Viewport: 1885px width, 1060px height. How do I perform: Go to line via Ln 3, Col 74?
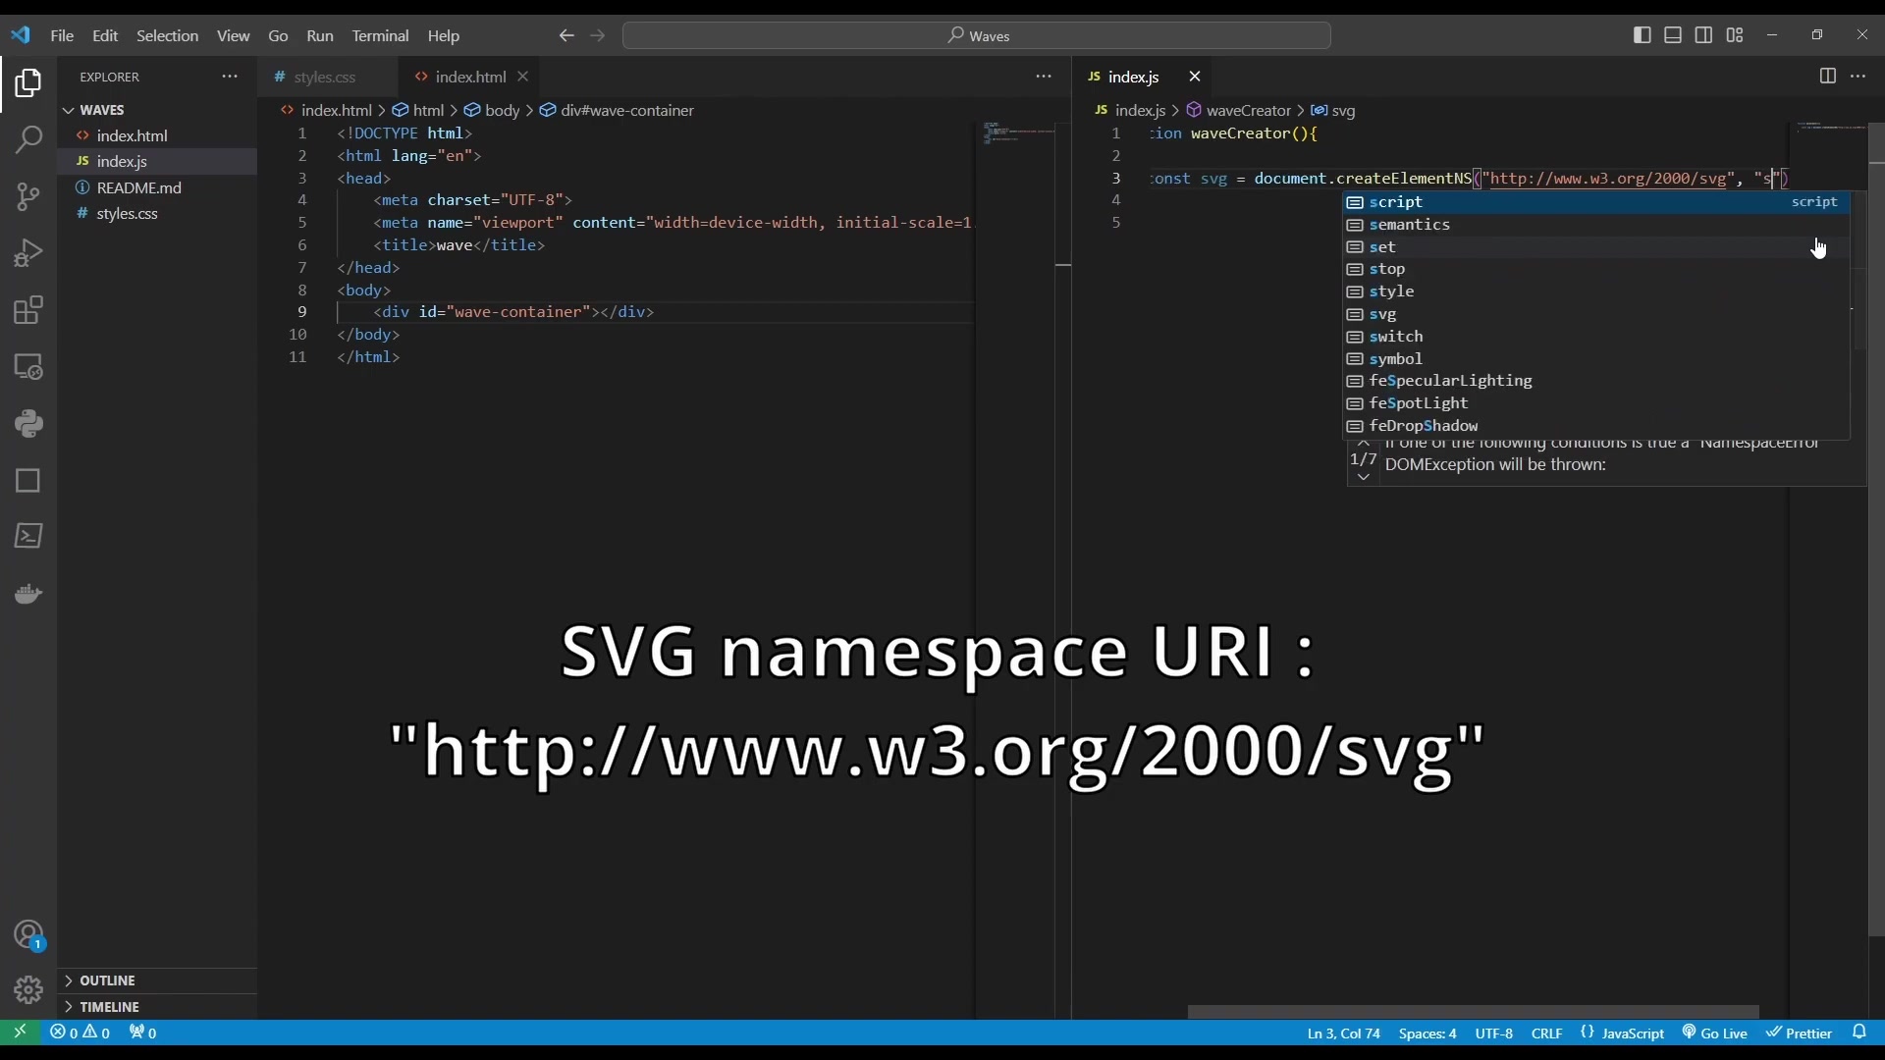click(x=1343, y=1033)
